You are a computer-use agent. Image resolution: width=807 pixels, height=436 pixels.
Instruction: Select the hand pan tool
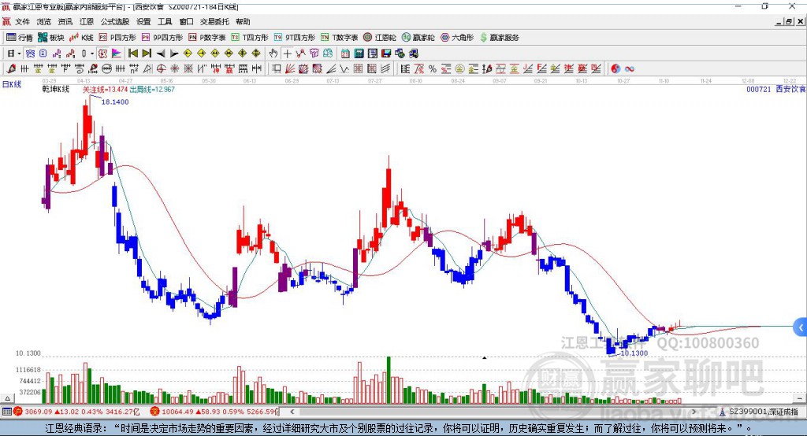273,54
